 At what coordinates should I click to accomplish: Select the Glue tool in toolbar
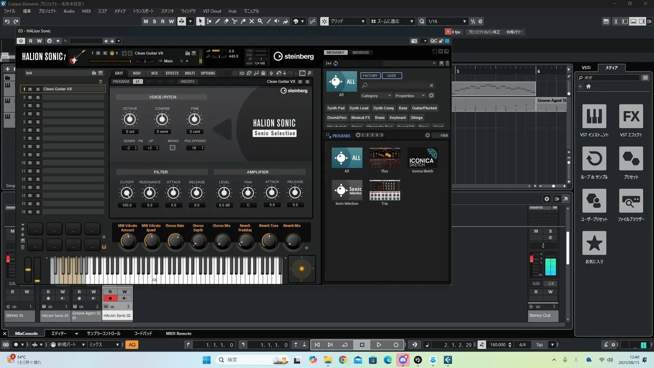243,21
